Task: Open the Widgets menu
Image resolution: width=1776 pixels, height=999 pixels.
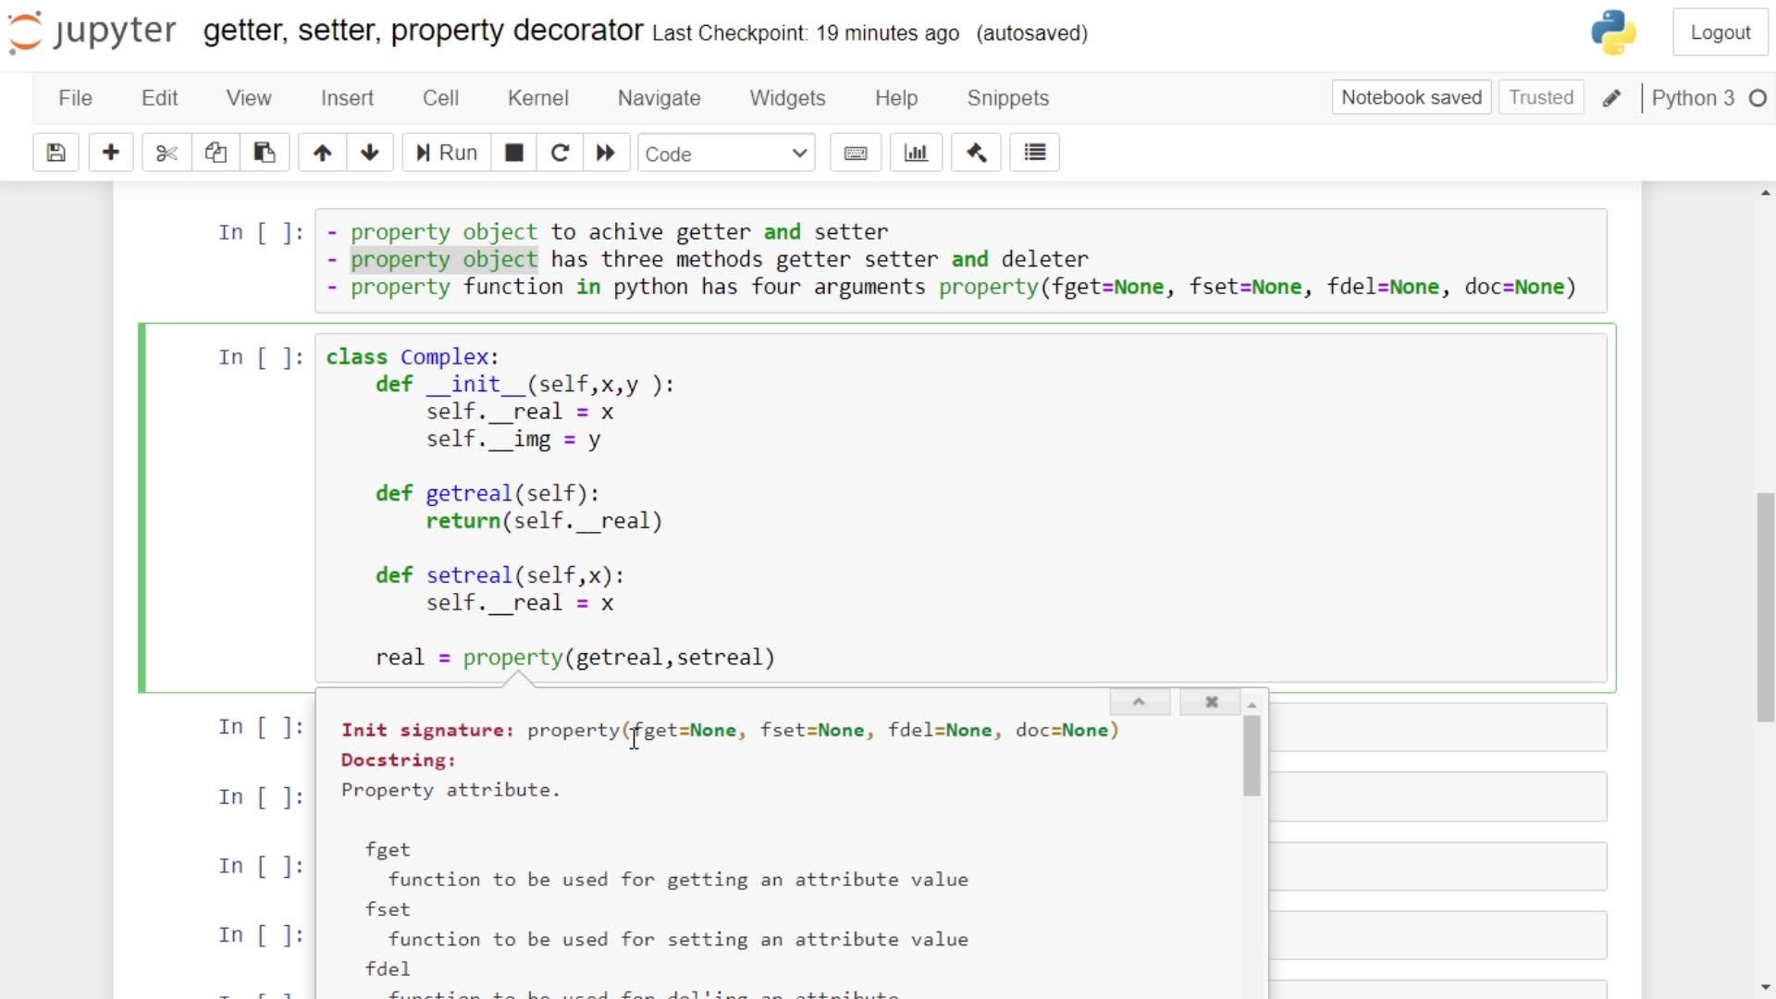Action: (x=787, y=98)
